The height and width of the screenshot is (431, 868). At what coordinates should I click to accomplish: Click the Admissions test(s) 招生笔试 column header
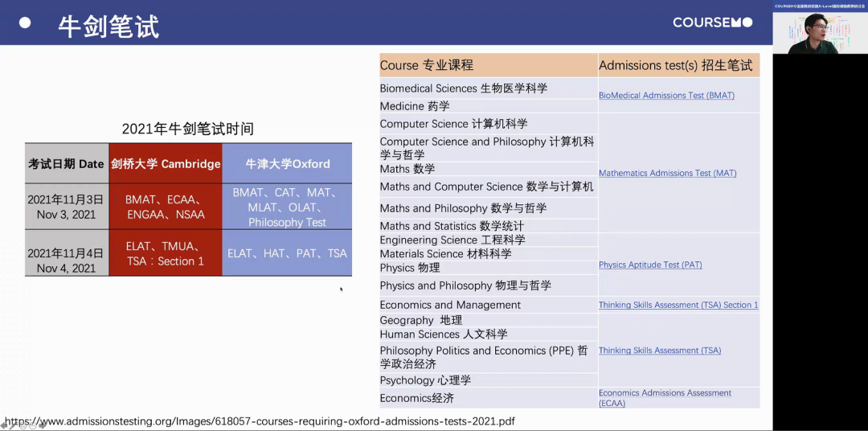[x=678, y=65]
